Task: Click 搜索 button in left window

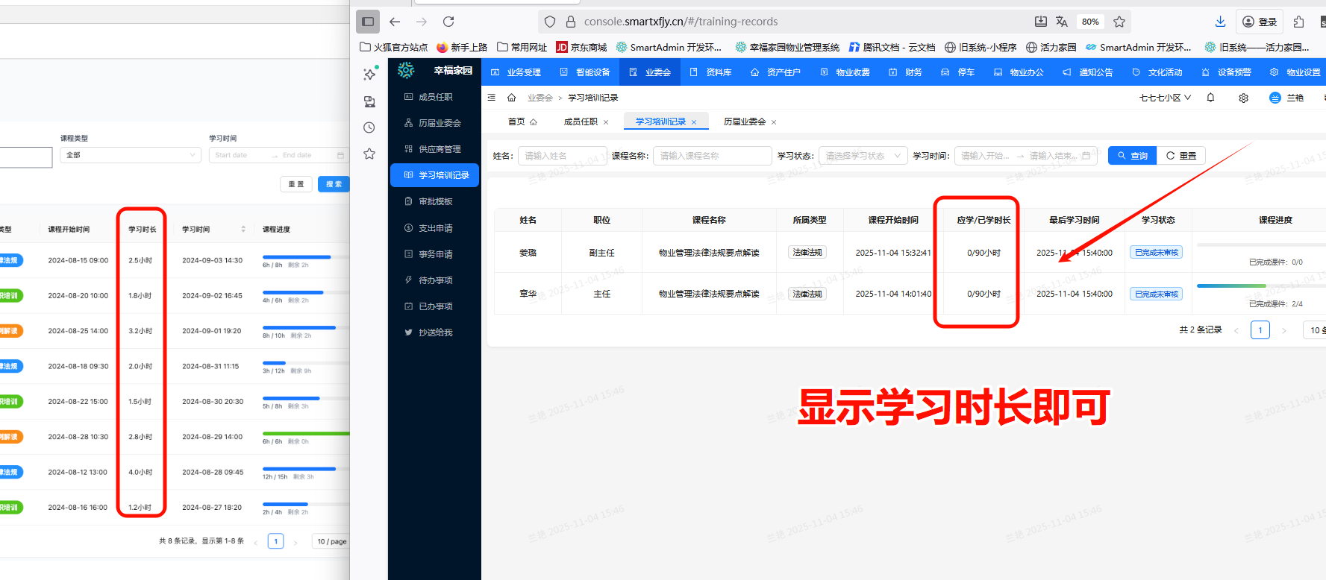Action: click(x=334, y=184)
